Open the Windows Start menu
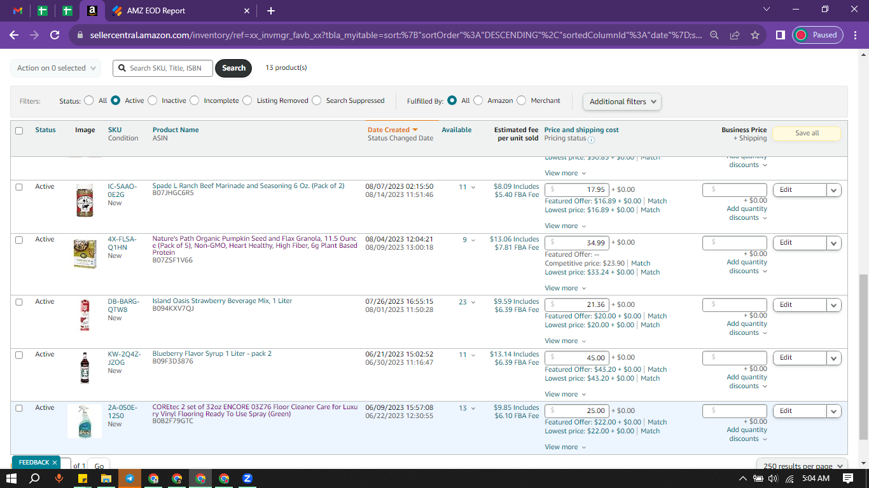This screenshot has height=488, width=869. (x=11, y=478)
